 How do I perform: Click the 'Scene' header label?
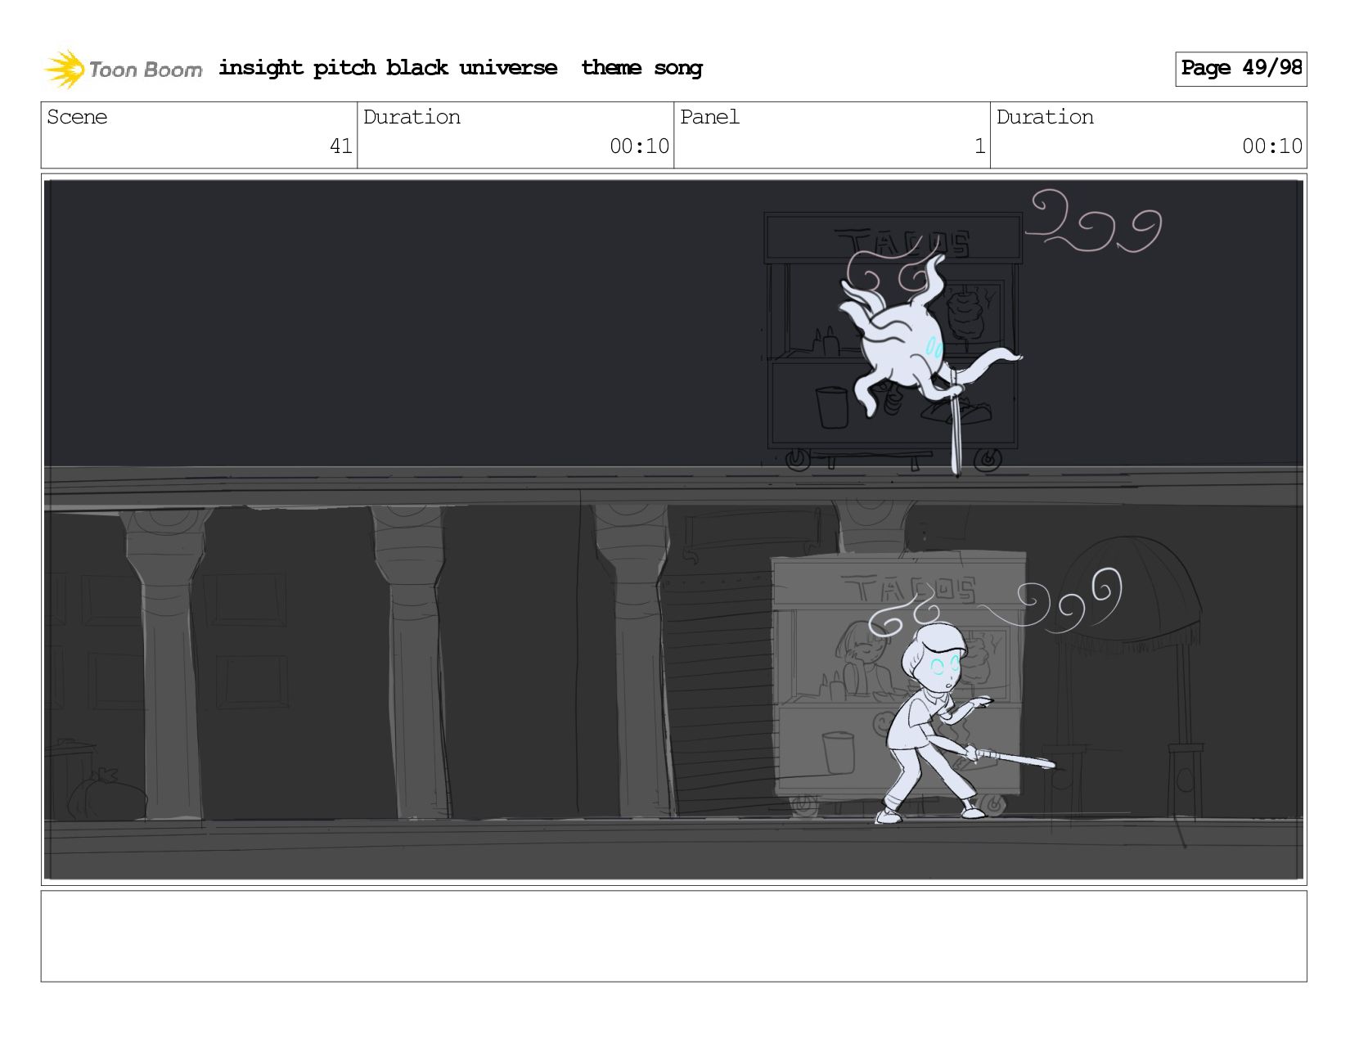tap(77, 117)
